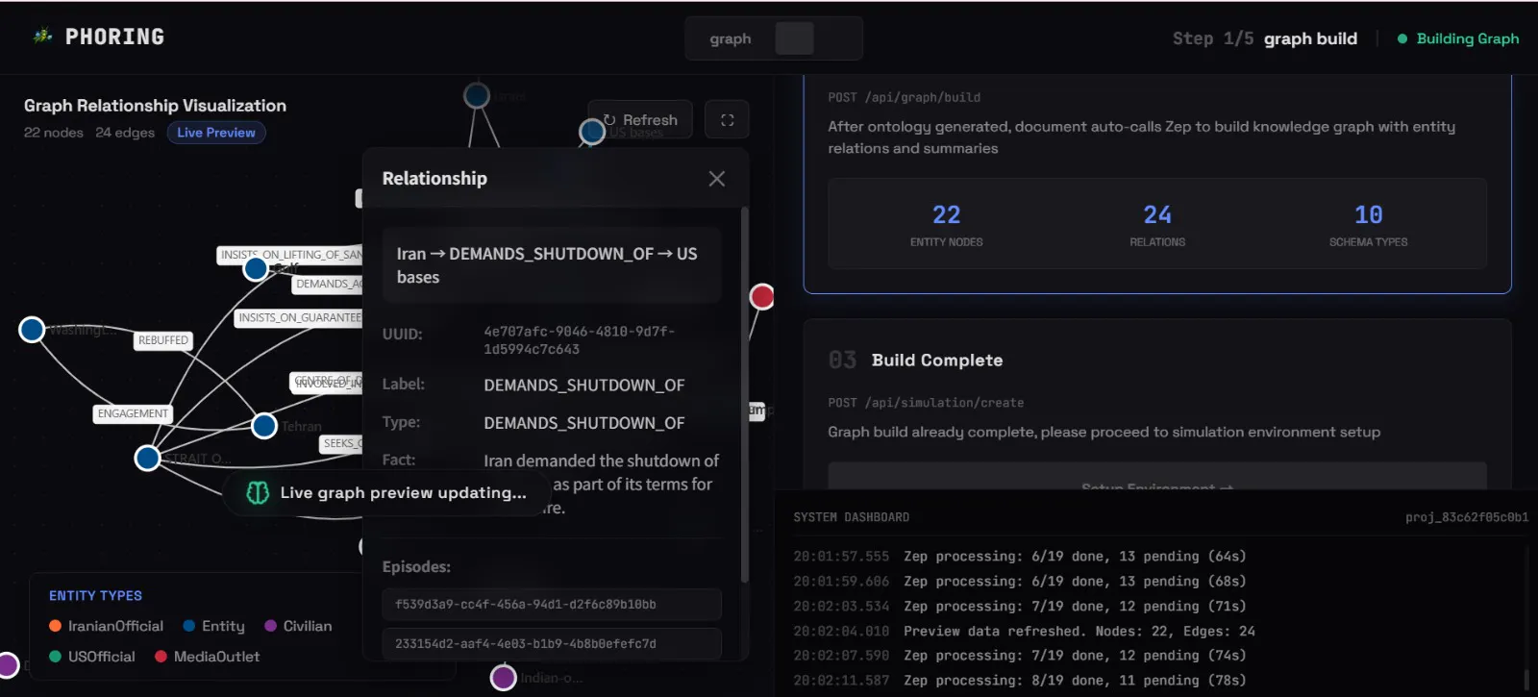Click the Refresh button icon
This screenshot has width=1538, height=697.
point(609,120)
